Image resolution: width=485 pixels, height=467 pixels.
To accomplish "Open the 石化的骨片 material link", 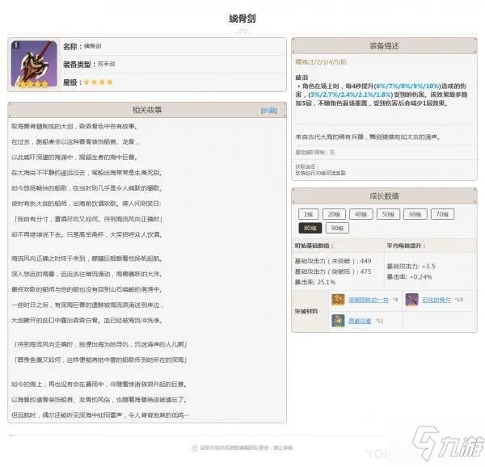I will 436,300.
